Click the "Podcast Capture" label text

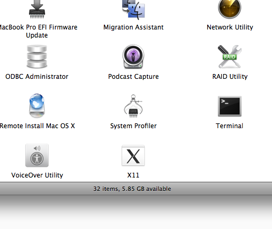pos(133,77)
